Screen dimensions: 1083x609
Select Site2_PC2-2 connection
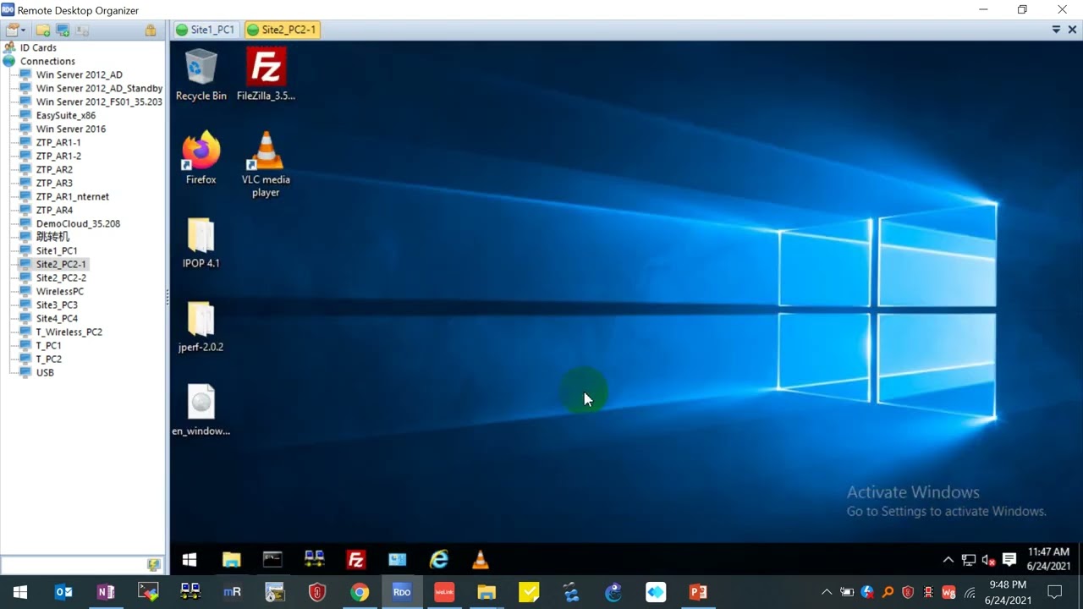point(61,278)
